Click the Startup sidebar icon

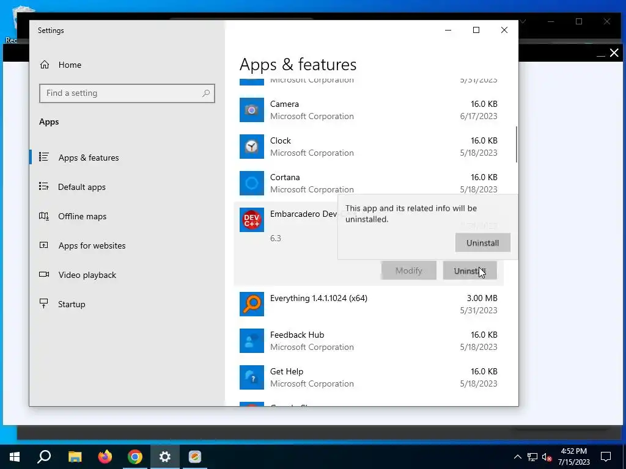(44, 304)
